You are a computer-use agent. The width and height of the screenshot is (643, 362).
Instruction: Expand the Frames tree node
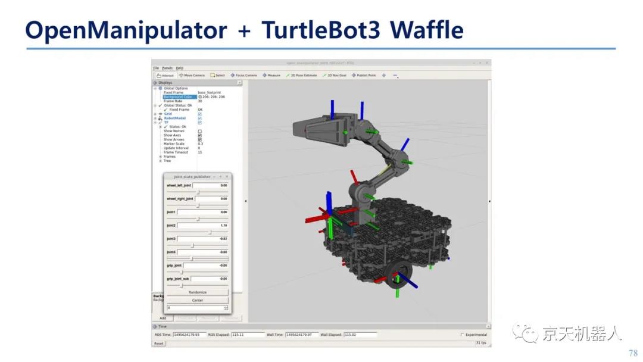(160, 157)
